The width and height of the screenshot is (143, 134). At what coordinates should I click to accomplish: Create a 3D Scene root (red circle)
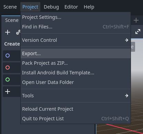[12, 68]
